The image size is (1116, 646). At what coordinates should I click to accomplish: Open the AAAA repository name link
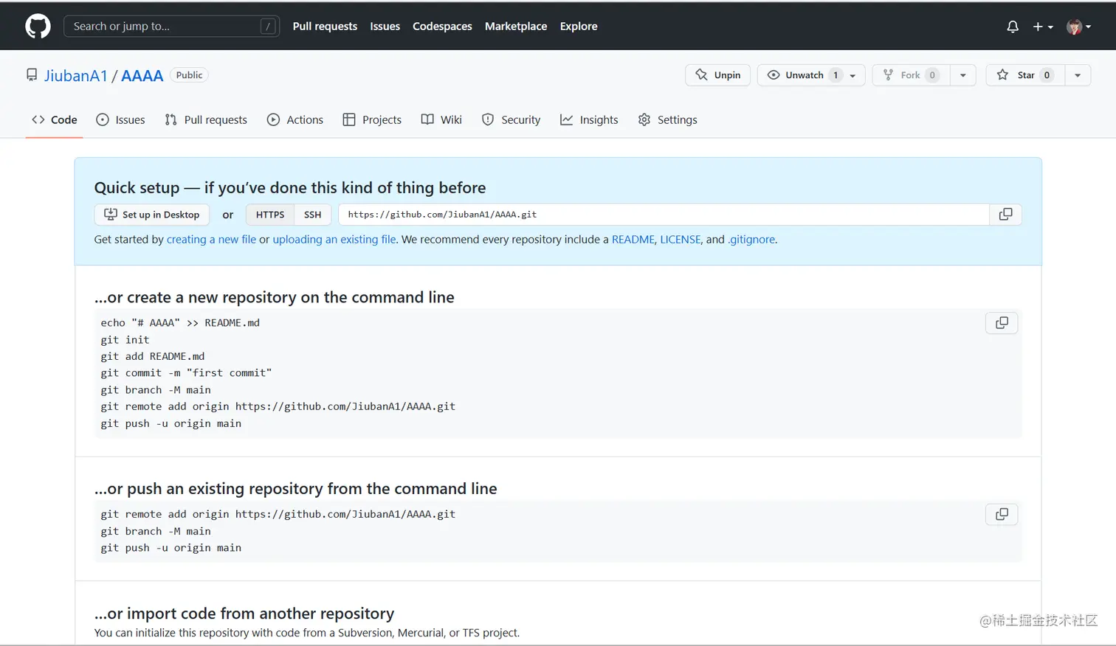142,75
